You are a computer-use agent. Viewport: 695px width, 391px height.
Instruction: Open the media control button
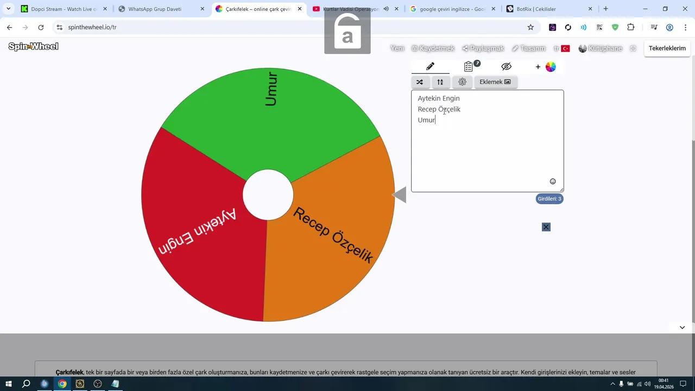[654, 27]
